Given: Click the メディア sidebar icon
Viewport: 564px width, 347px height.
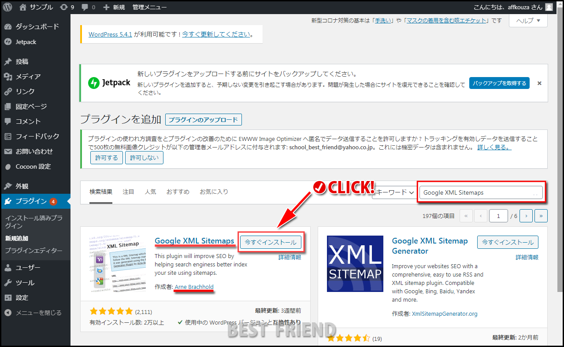Looking at the screenshot, I should [x=7, y=77].
